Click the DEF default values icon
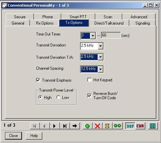Screen dimensions: 161x143 pos(130,126)
